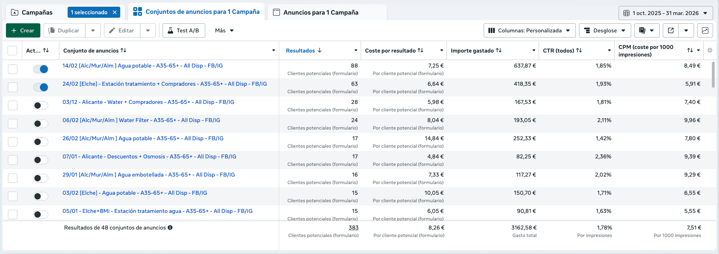Sort by CTR (todos) arrows icon

tap(579, 50)
